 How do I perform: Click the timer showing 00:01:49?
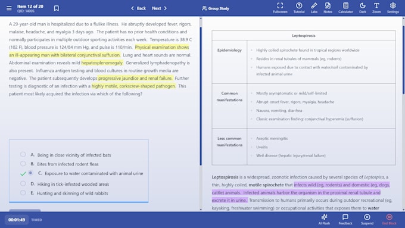[x=17, y=220]
